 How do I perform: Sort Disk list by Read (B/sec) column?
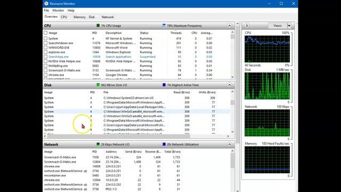coord(182,92)
